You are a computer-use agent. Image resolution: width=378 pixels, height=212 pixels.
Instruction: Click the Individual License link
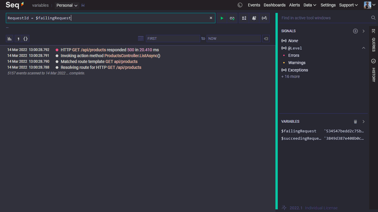pos(321,208)
